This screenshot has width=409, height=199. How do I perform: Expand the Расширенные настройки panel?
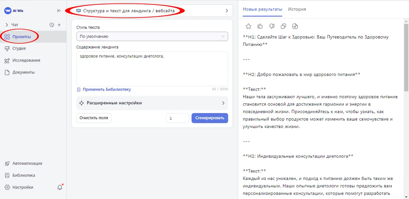(152, 103)
